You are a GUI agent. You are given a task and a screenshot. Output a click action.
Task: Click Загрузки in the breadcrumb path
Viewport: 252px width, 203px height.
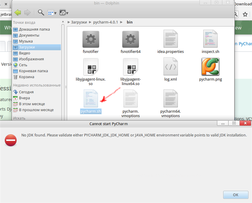click(79, 22)
